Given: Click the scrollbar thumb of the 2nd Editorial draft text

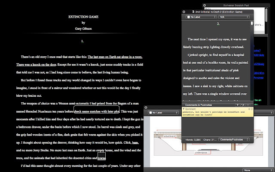Looking at the screenshot, I should pyautogui.click(x=252, y=23).
